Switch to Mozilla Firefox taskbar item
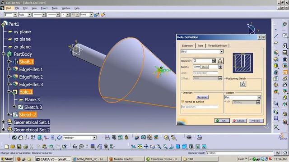This screenshot has width=289, height=162. [x=126, y=159]
